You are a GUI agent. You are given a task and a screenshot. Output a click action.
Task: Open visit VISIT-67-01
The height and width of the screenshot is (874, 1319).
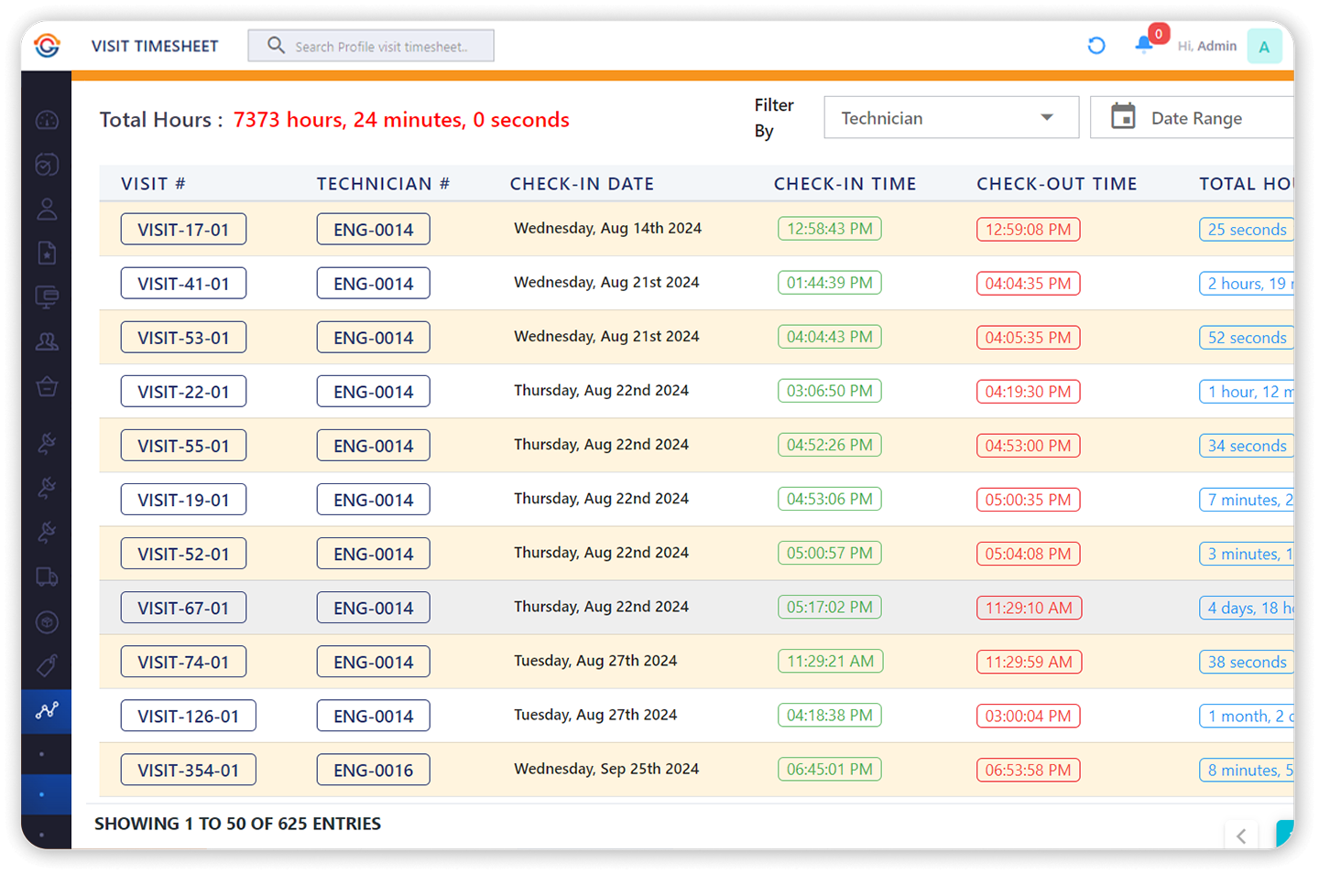tap(183, 607)
